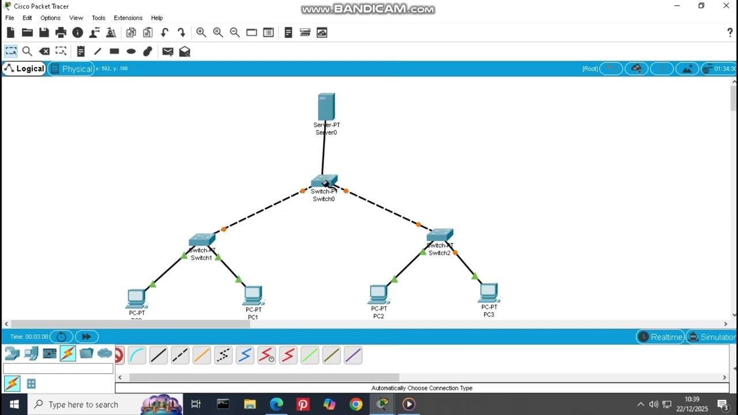Image resolution: width=738 pixels, height=415 pixels.
Task: Open the File menu
Action: [x=10, y=18]
